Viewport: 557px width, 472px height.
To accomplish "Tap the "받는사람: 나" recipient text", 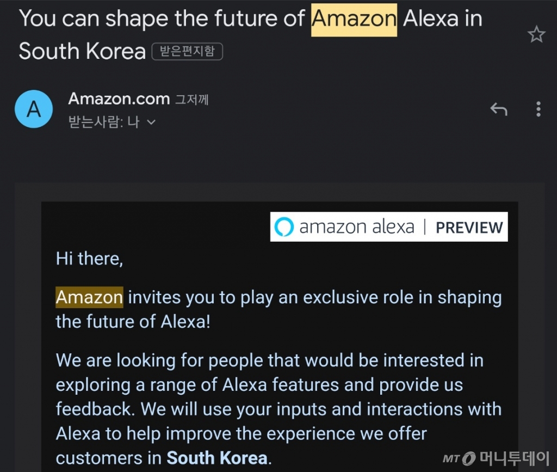I will (x=103, y=122).
